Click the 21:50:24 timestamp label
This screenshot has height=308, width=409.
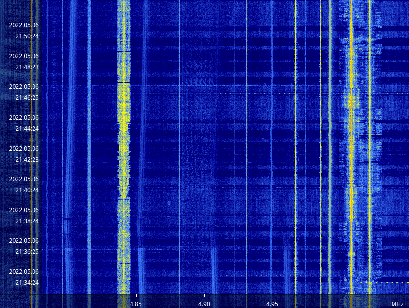coord(27,36)
